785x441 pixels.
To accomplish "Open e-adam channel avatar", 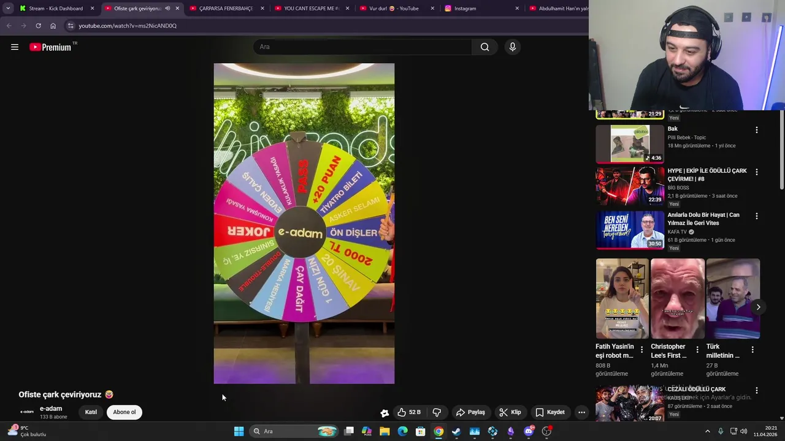I will 26,412.
